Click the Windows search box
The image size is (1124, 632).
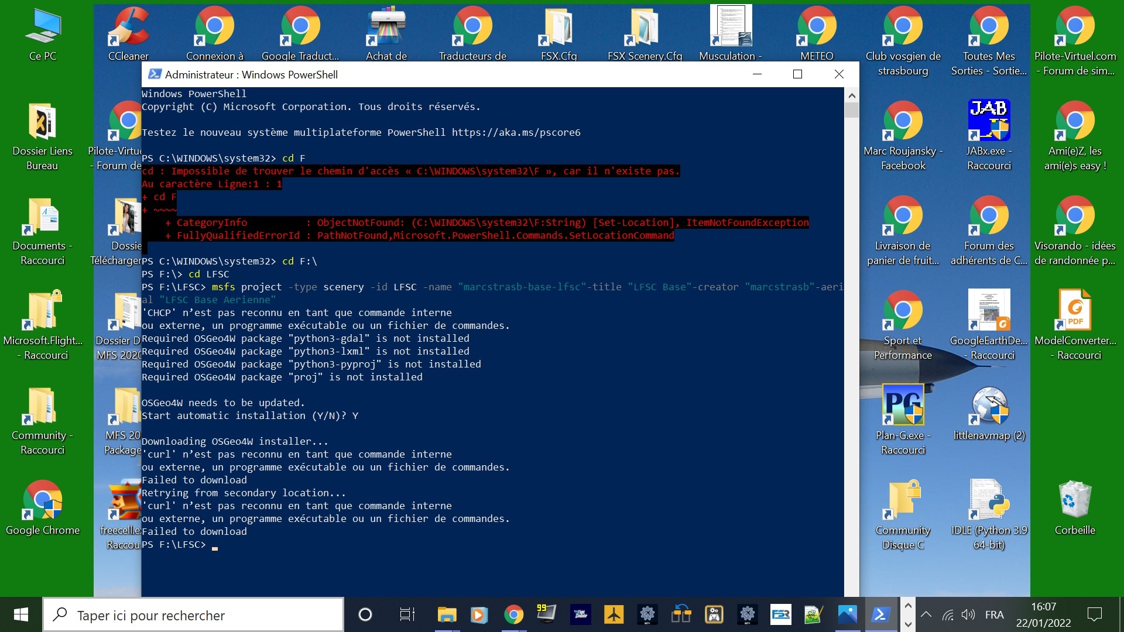point(193,615)
